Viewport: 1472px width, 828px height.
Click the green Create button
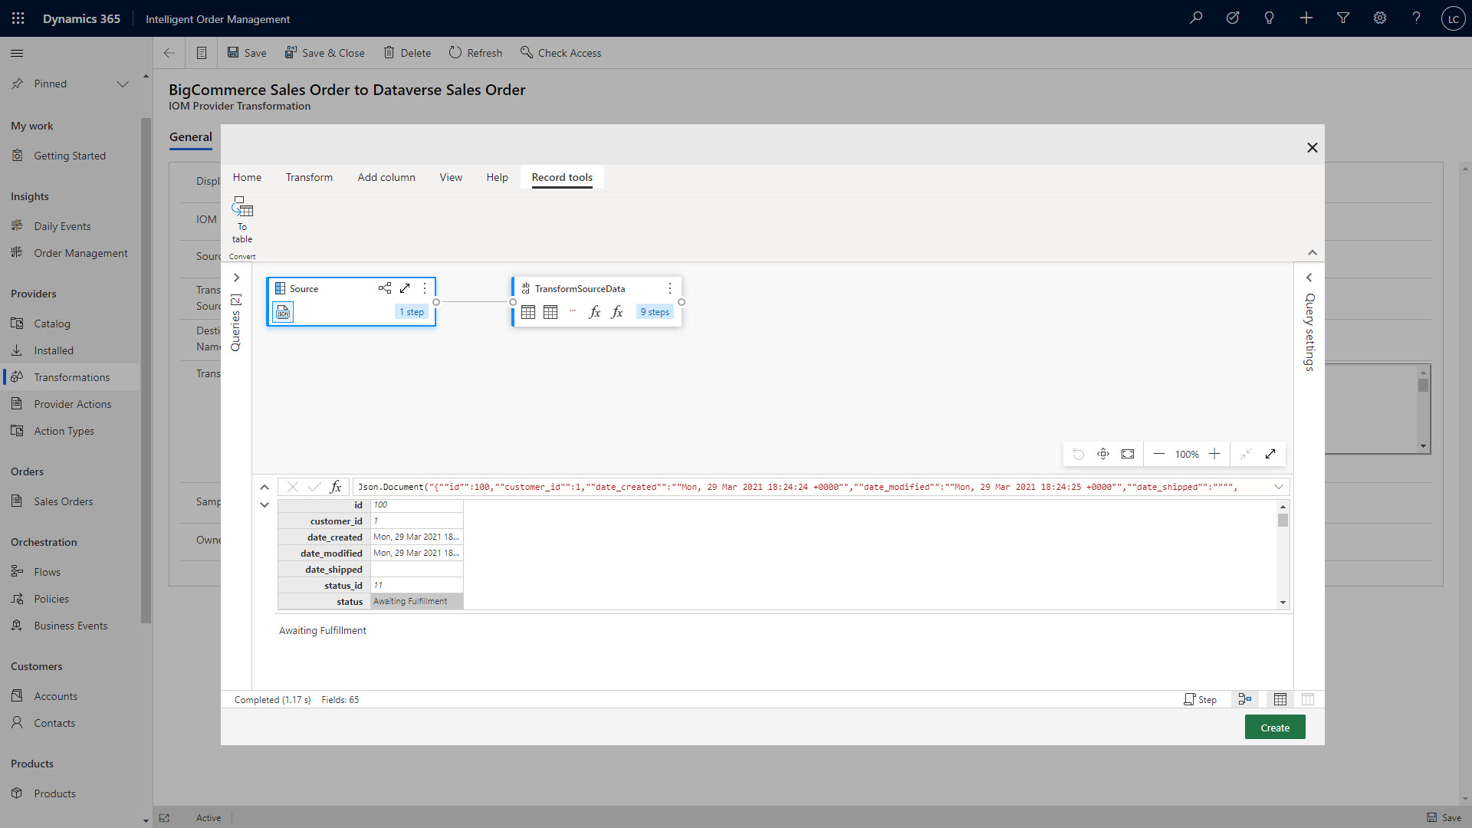(x=1274, y=728)
